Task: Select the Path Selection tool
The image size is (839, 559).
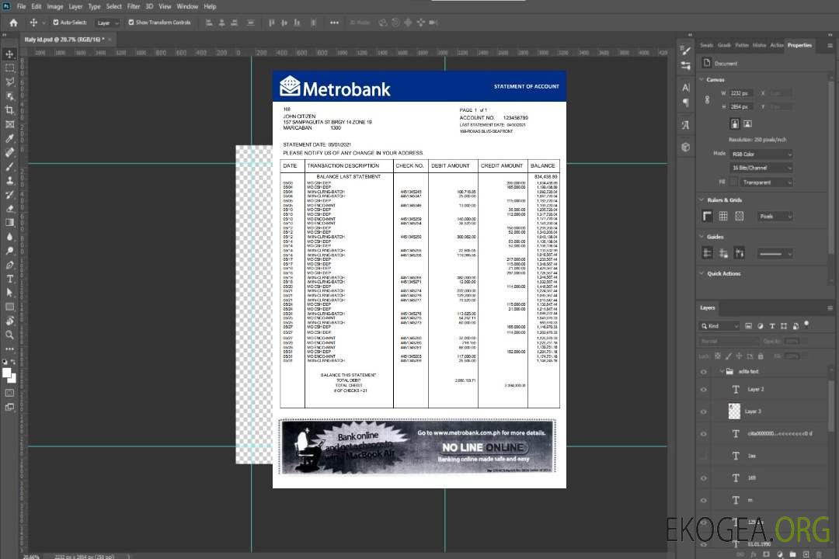Action: click(x=9, y=293)
